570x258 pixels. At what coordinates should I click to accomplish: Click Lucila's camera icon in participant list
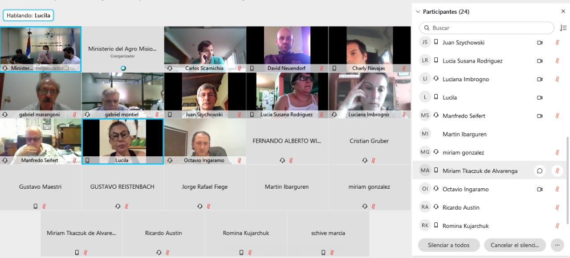point(540,98)
